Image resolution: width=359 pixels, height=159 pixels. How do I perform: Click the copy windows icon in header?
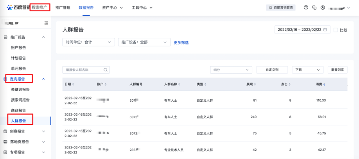[x=314, y=7]
